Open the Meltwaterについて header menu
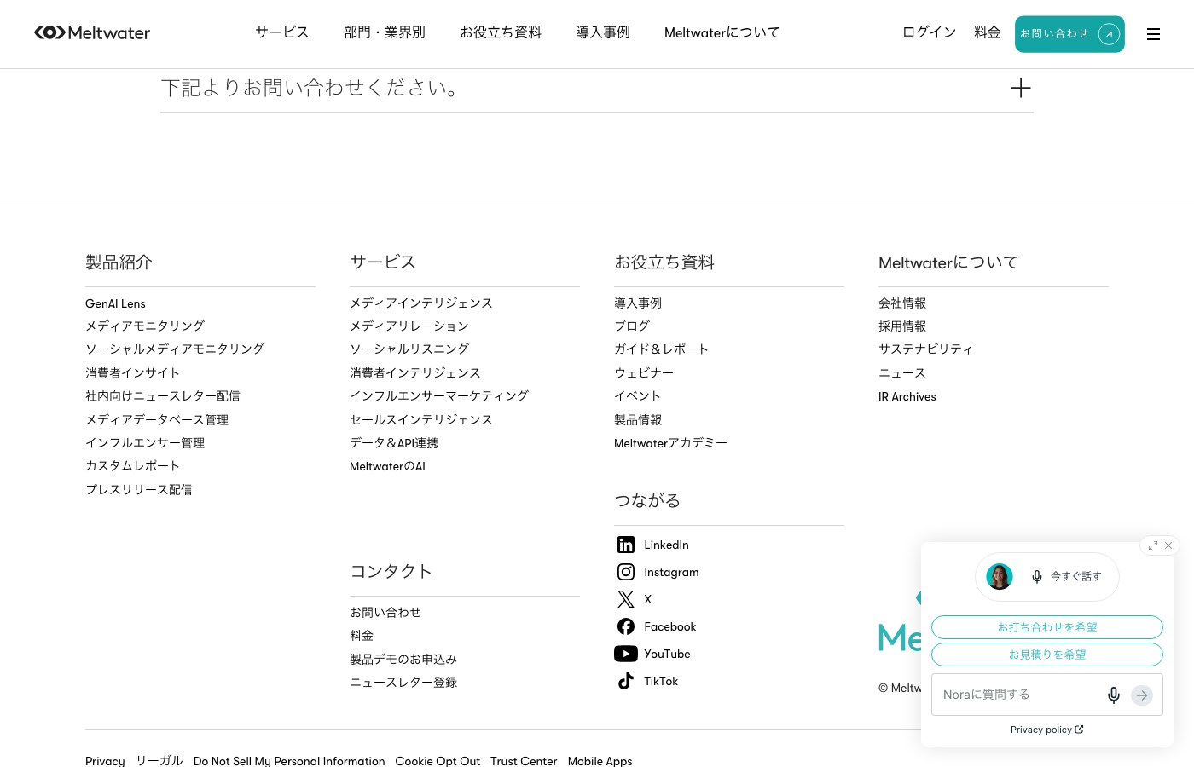Screen dimensions: 1194x767 click(722, 32)
